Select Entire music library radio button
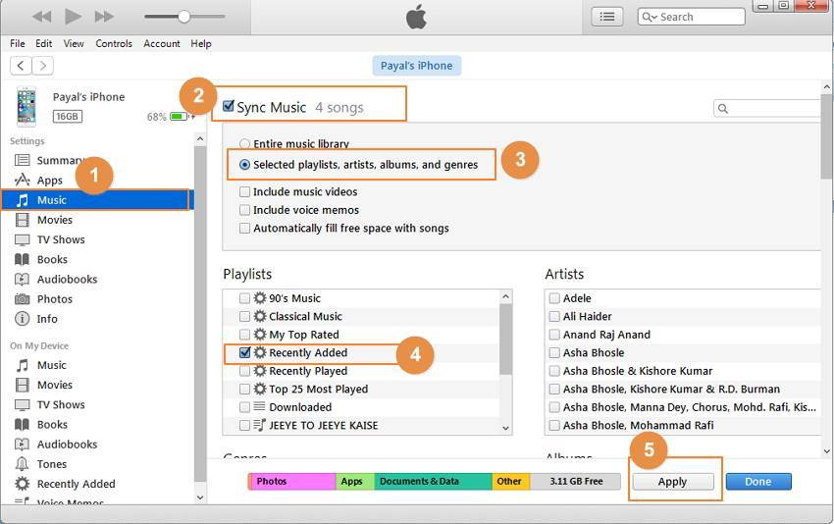Screen dimensions: 834x524 (x=244, y=144)
